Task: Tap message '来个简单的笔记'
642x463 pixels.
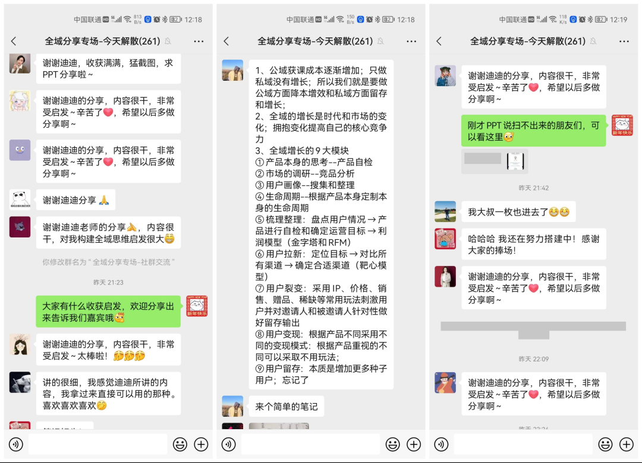Action: (x=286, y=407)
